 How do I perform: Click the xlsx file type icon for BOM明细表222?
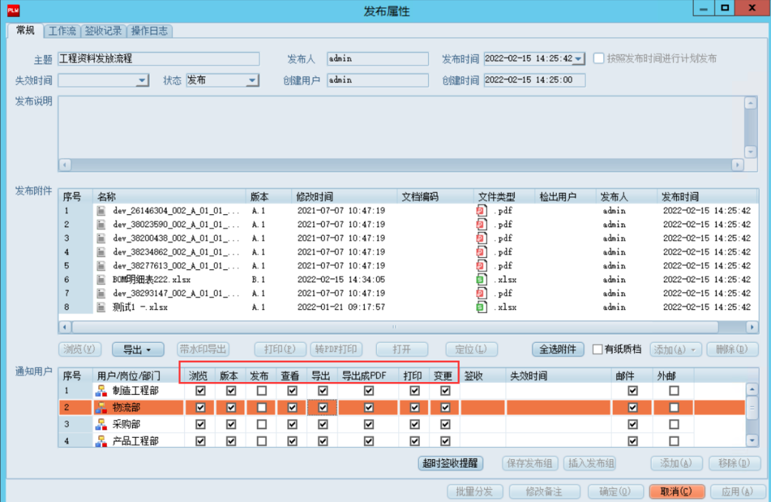click(x=482, y=280)
